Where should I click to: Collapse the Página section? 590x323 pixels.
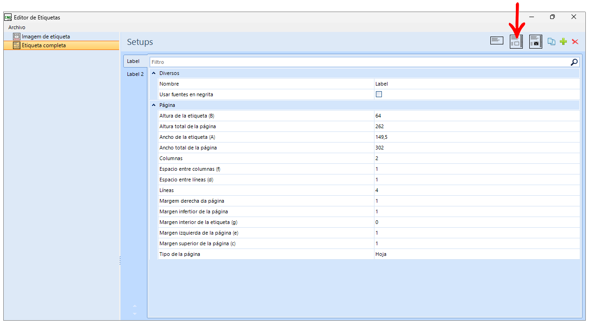154,105
